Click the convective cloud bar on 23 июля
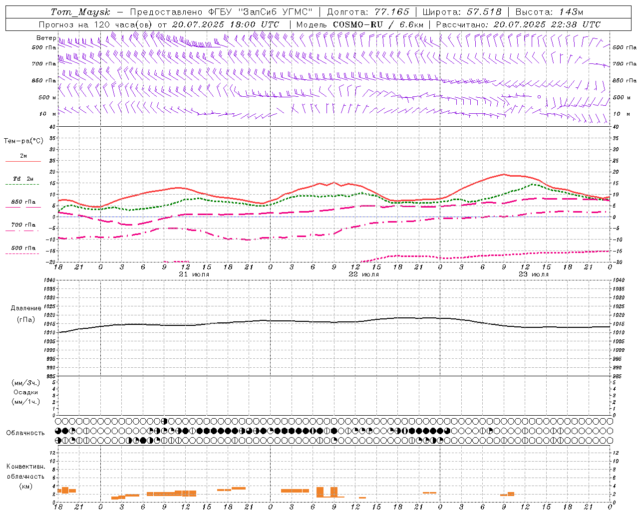Viewport: 639px width, 511px height. (x=507, y=494)
